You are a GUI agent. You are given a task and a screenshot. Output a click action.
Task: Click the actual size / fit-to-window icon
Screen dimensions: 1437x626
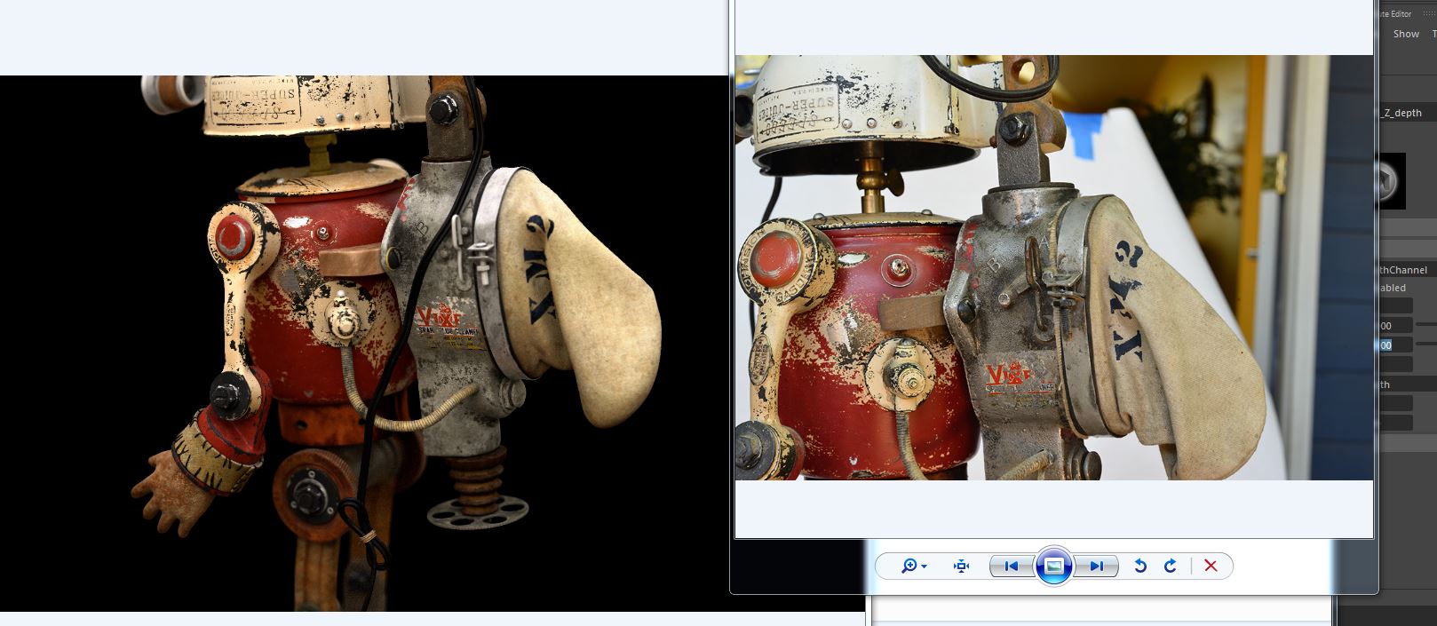click(x=961, y=566)
